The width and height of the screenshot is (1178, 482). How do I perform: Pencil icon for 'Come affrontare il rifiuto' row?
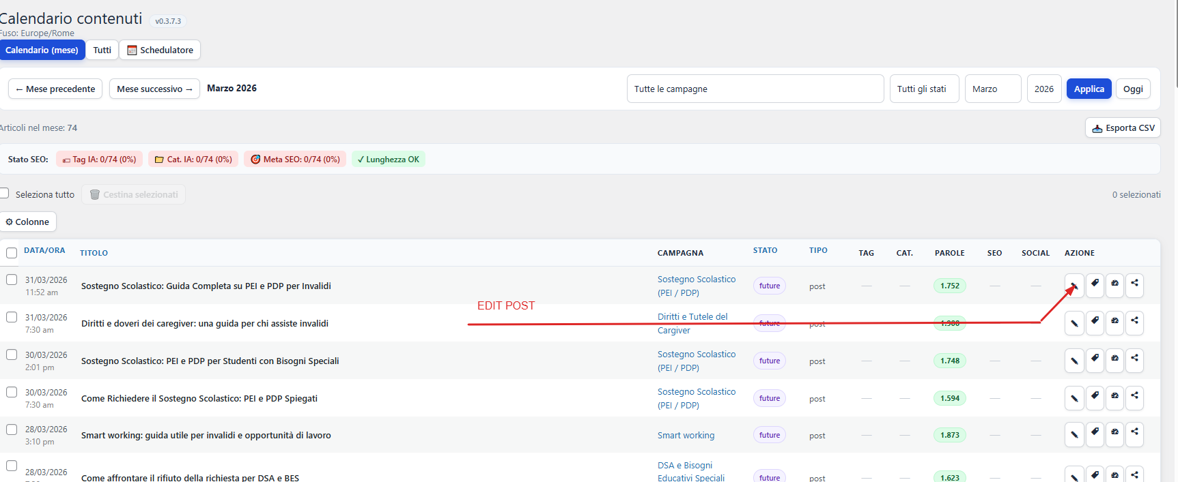click(x=1074, y=475)
